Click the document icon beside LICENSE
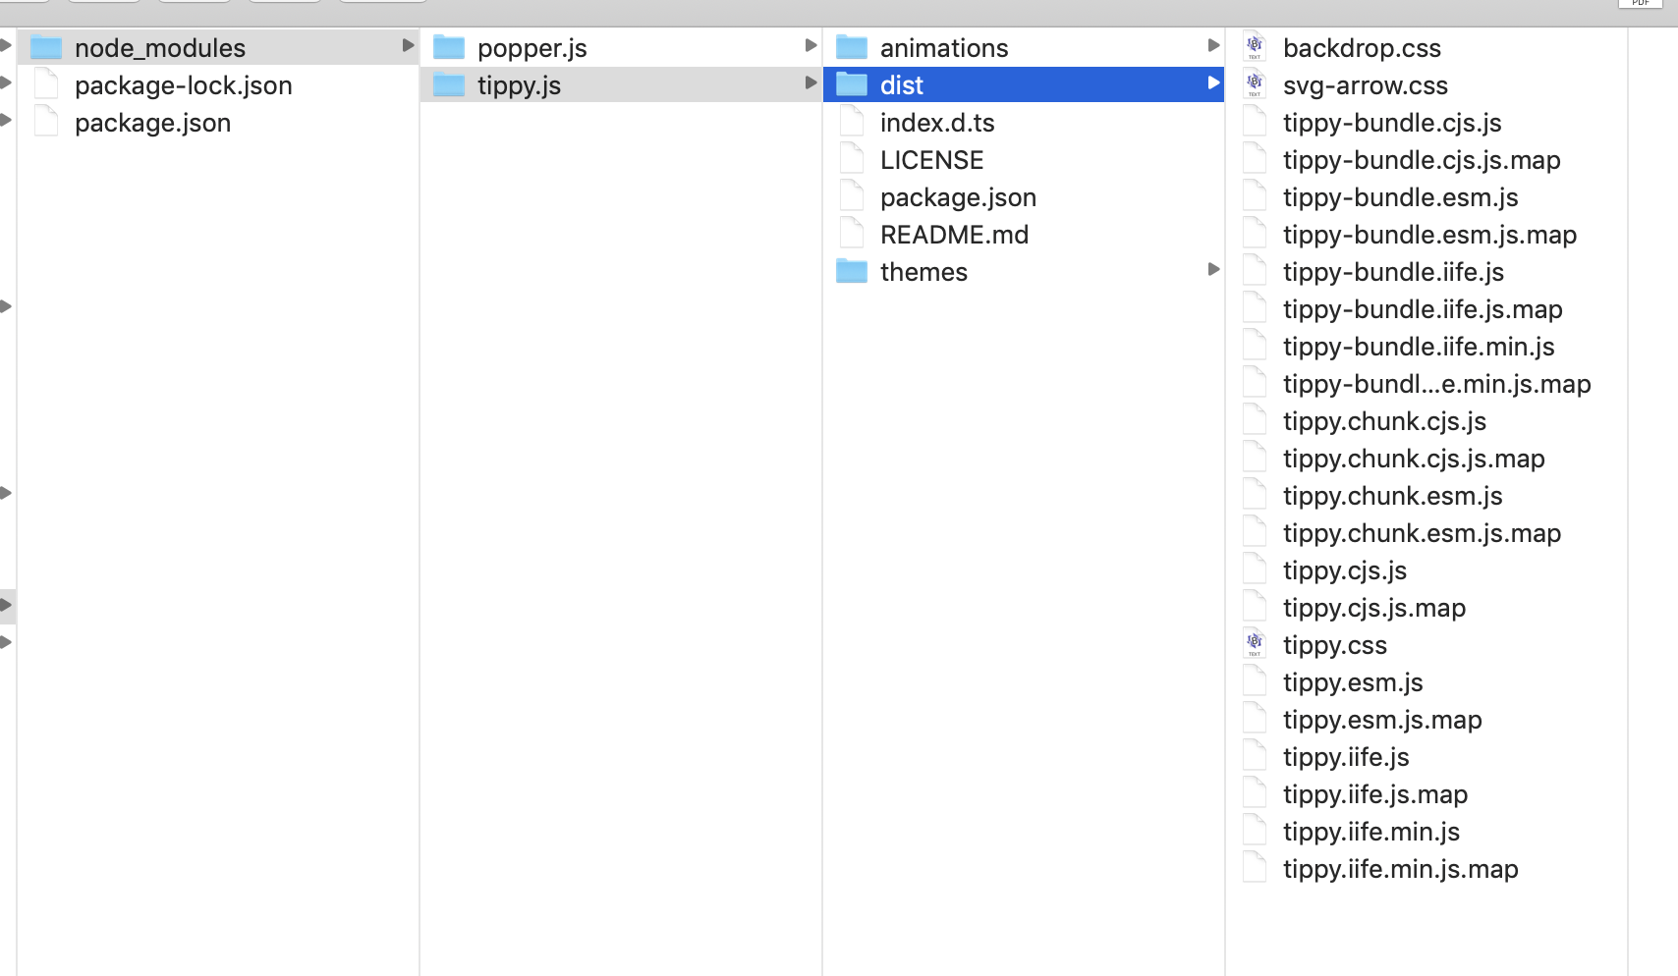The image size is (1678, 976). point(851,158)
